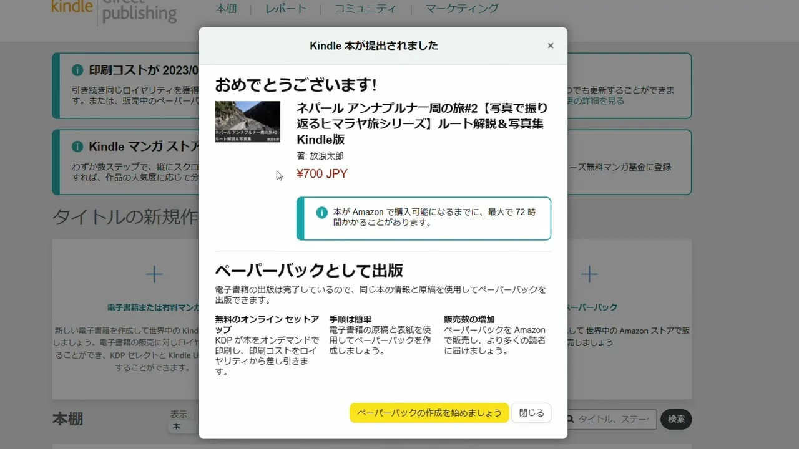
Task: Click the 販売数の増加 subheading
Action: click(469, 319)
